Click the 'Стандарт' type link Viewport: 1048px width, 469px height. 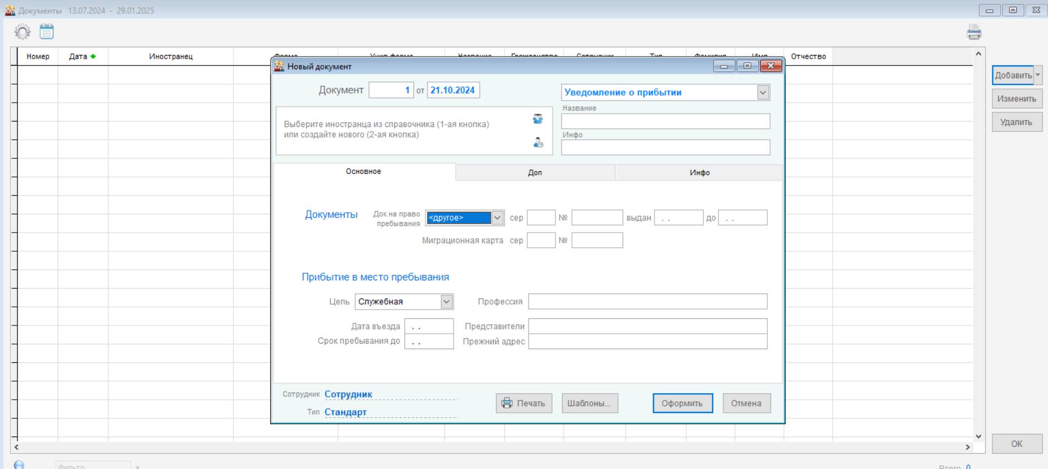pyautogui.click(x=346, y=412)
